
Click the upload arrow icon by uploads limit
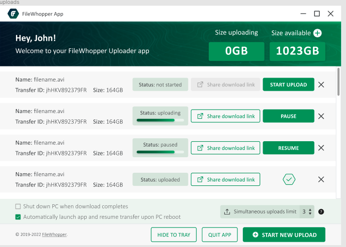coord(227,212)
